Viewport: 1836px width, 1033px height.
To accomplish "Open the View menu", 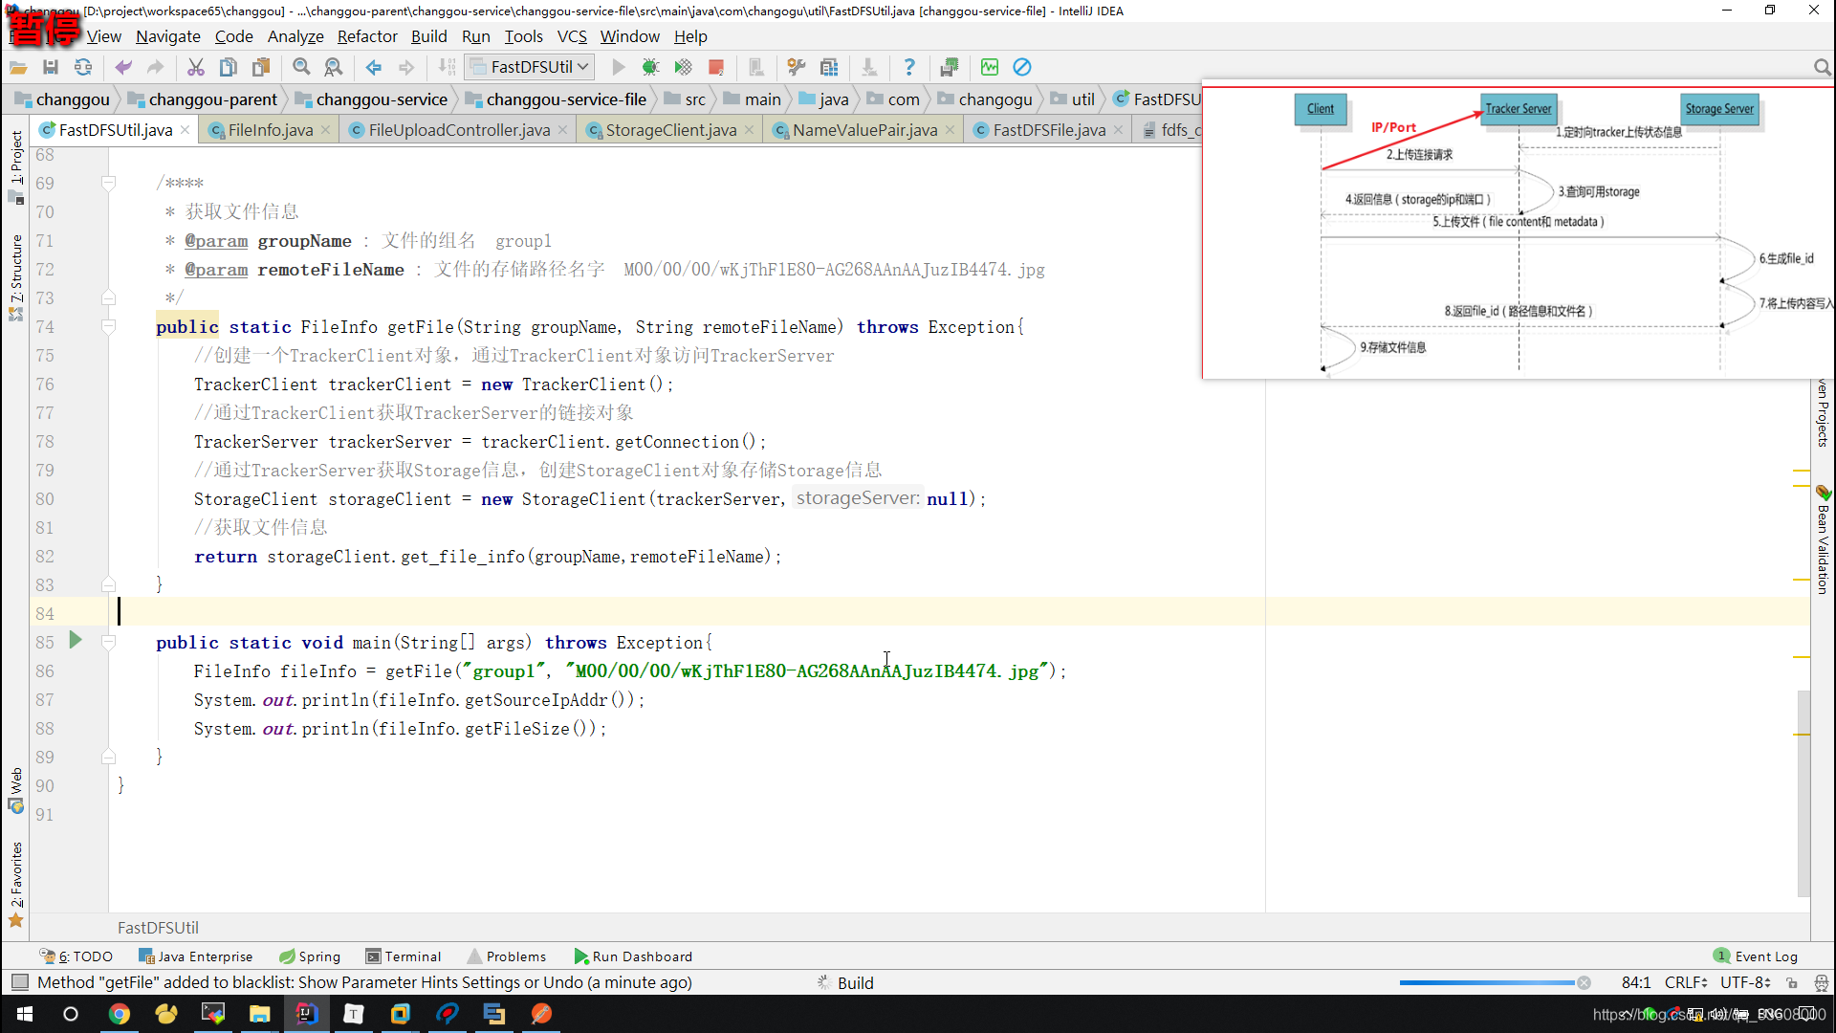I will coord(104,36).
